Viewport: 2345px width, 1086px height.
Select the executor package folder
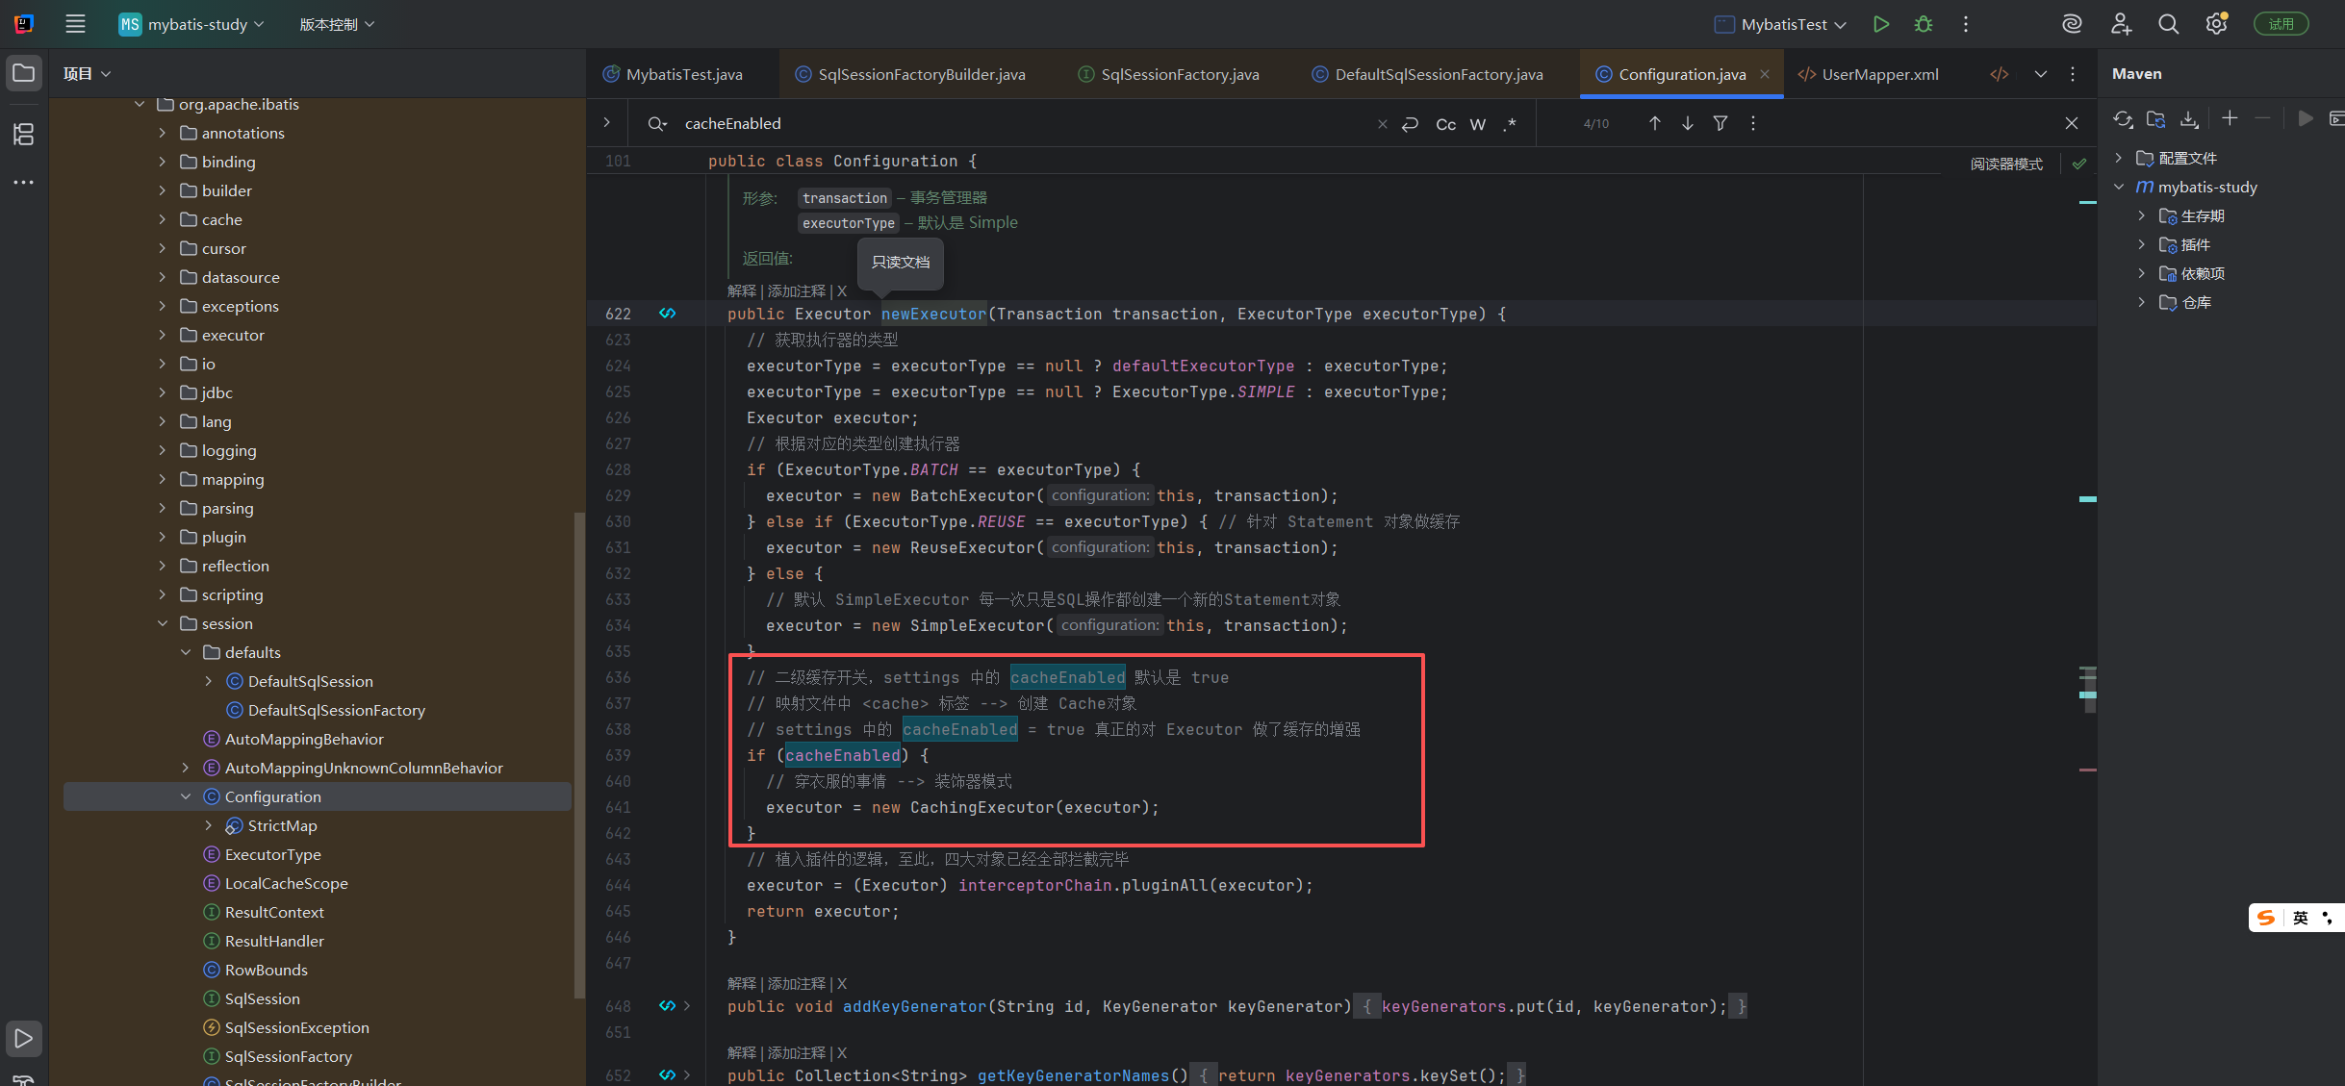tap(232, 335)
